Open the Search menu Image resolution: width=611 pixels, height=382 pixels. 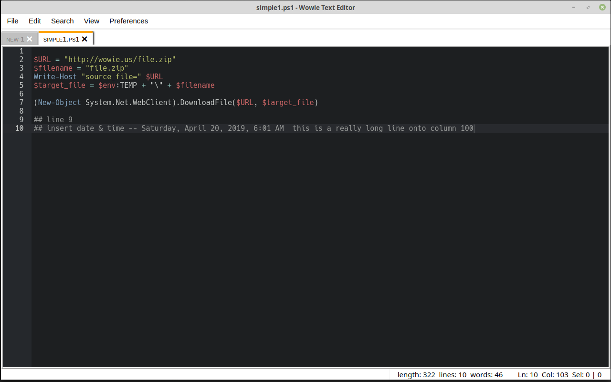(63, 21)
